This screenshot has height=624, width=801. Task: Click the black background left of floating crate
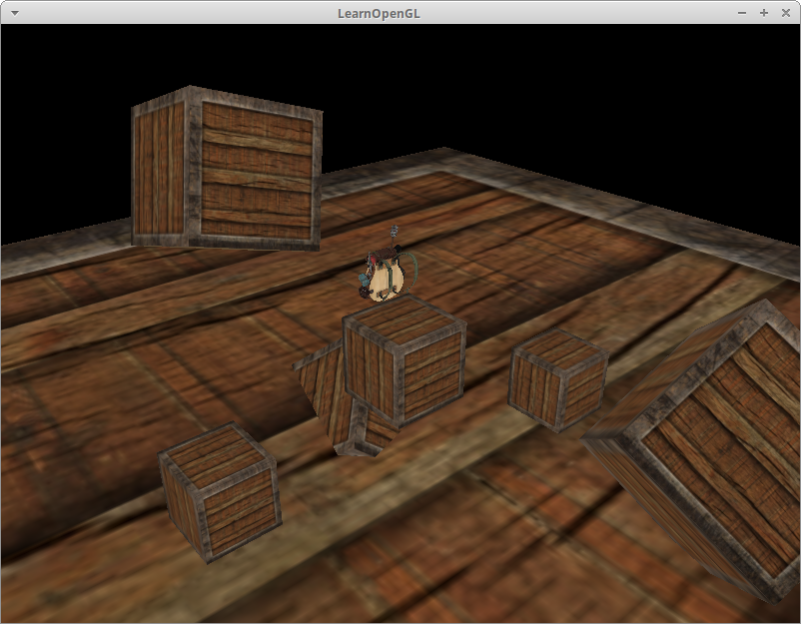pos(60,130)
